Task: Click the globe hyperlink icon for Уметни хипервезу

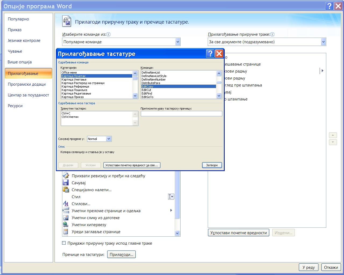Action: (x=66, y=225)
